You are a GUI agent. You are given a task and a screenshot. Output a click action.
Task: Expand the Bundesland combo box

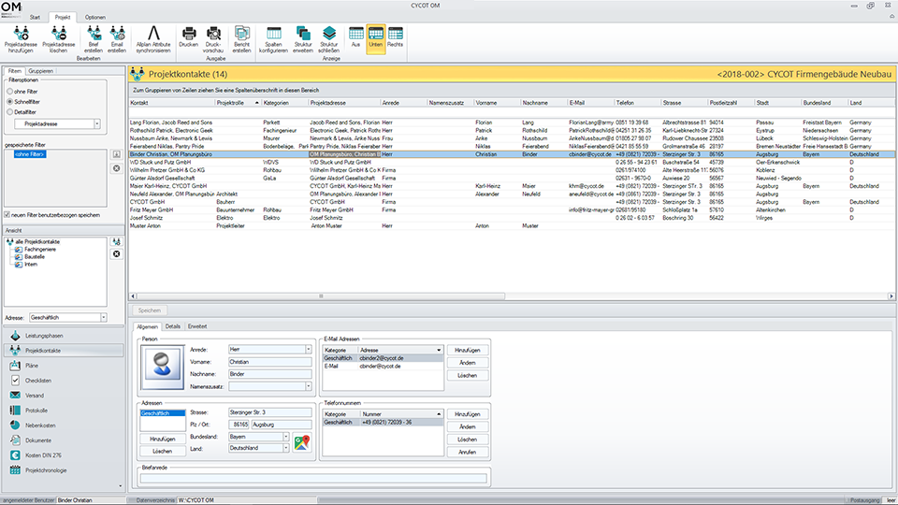(285, 436)
